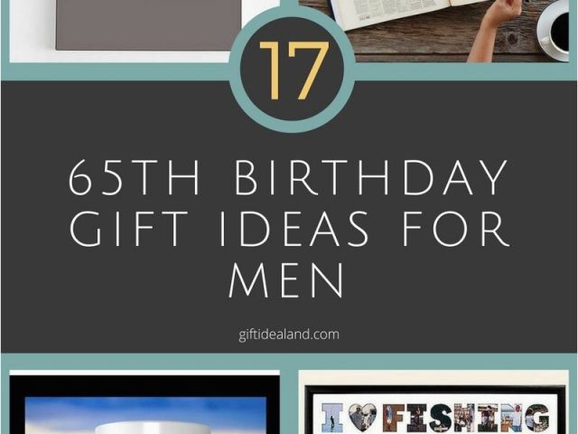Viewport: 578px width, 434px height.
Task: Open the giftidealand.com link
Action: point(289,335)
